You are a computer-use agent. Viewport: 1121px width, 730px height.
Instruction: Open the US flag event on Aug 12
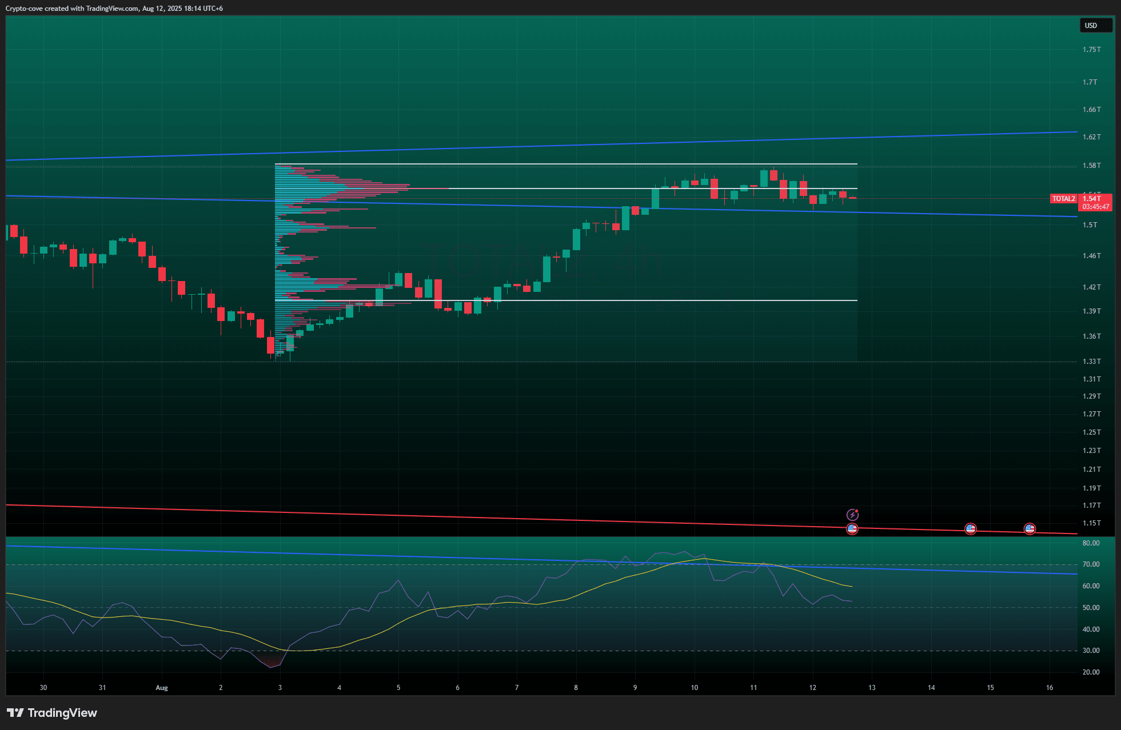pyautogui.click(x=852, y=528)
